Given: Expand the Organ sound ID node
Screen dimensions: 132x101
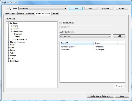Looking at the screenshot, I should point(12,29).
